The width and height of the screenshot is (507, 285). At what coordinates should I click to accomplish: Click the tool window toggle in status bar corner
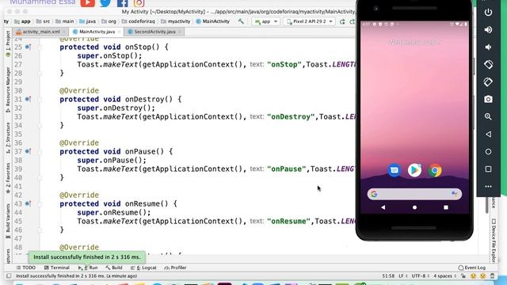pyautogui.click(x=9, y=276)
